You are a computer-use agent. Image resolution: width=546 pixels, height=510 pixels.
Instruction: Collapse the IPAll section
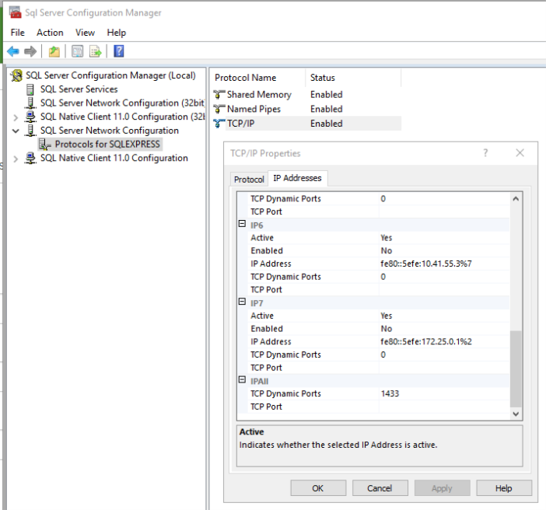coord(242,379)
